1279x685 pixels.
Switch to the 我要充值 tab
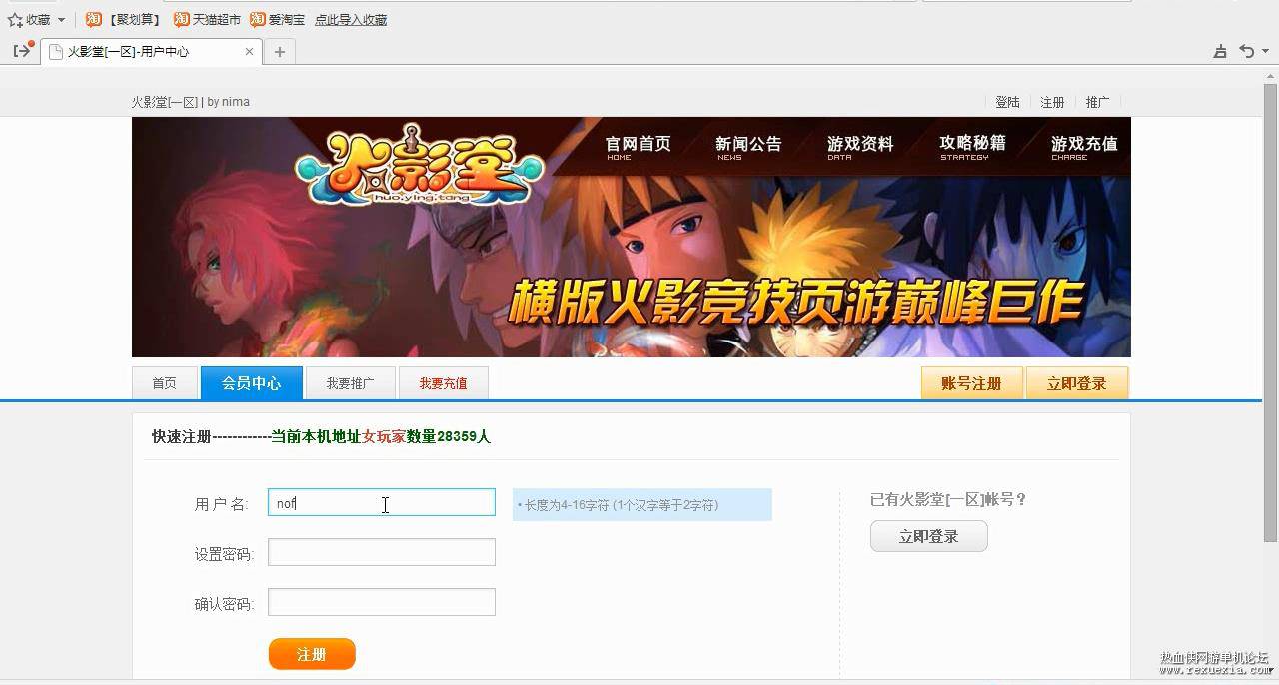click(x=443, y=383)
